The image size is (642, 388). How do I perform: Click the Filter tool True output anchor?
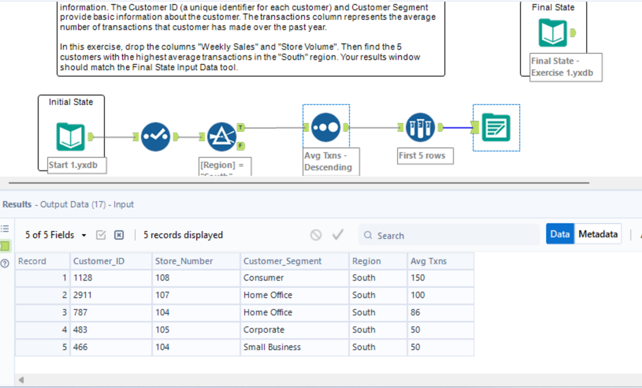tap(241, 127)
